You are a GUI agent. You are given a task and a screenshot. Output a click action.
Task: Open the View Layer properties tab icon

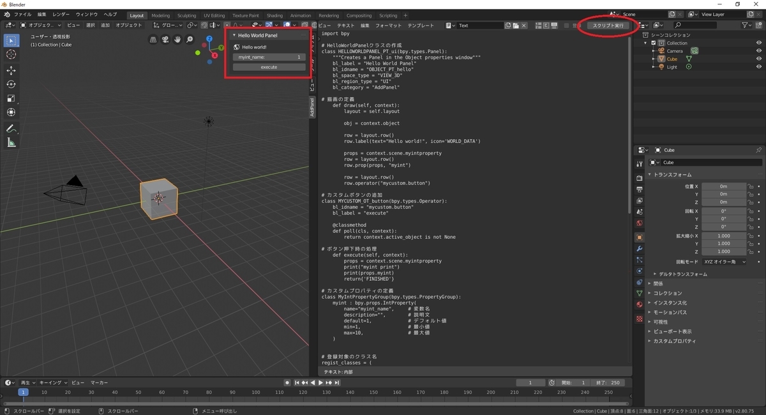click(640, 200)
